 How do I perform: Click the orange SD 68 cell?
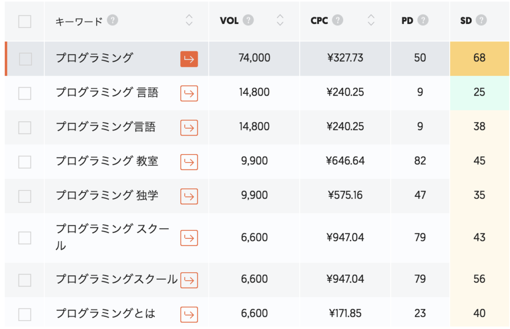pyautogui.click(x=479, y=58)
